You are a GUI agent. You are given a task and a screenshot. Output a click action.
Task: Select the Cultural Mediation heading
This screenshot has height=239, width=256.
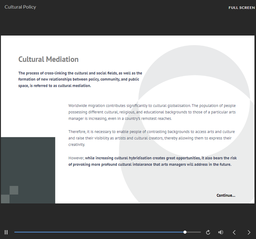tap(48, 59)
